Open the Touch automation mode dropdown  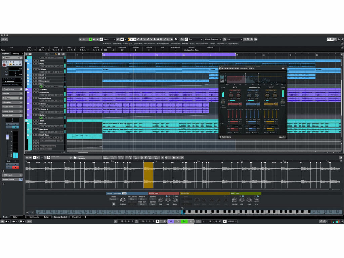point(109,39)
